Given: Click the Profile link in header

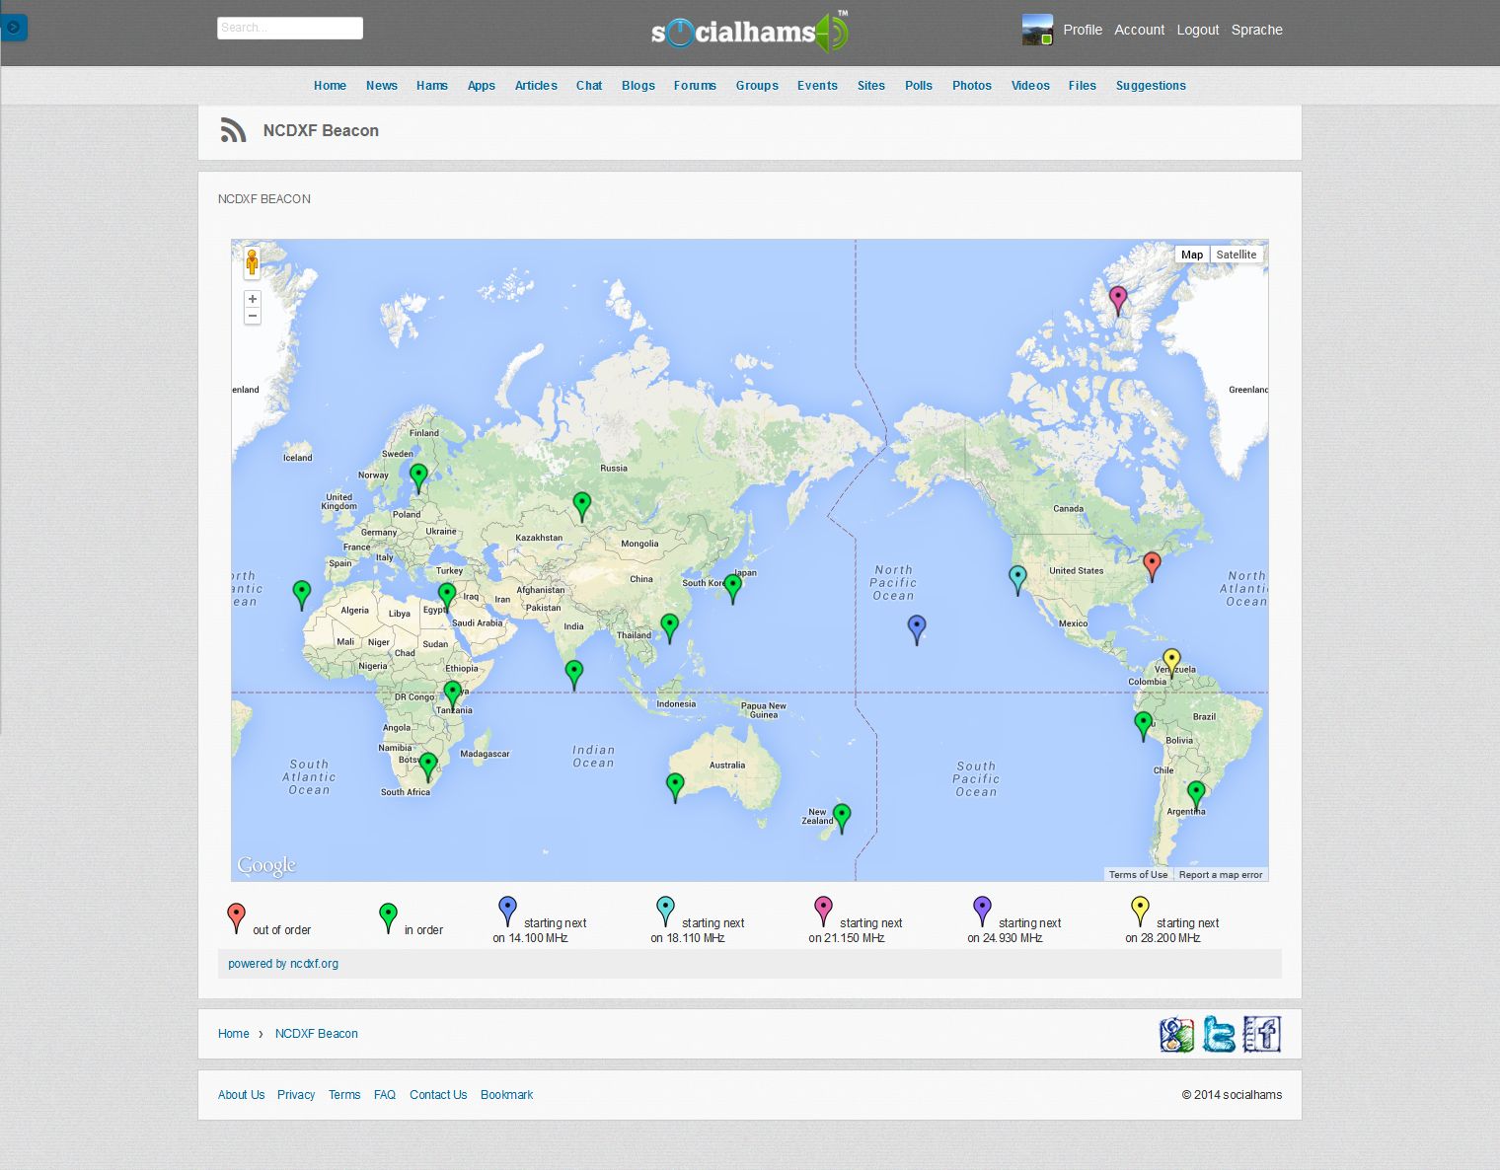Looking at the screenshot, I should tap(1083, 30).
